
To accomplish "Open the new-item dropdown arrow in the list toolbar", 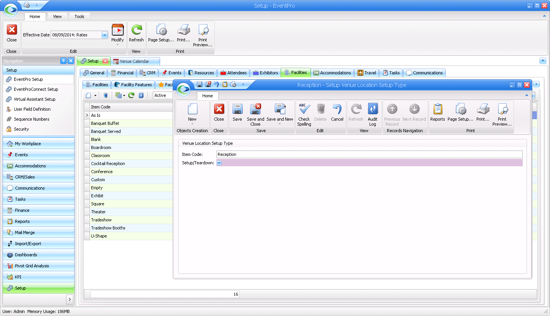I will pos(95,96).
